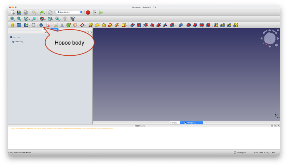
Task: Open the additive primitive dropdown arrow
Action: point(127,26)
